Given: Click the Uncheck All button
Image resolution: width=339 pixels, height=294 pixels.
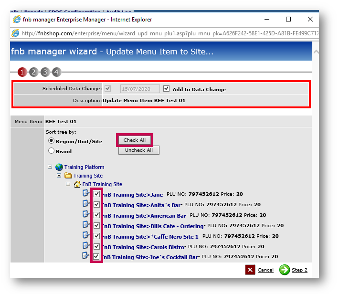Looking at the screenshot, I should click(x=139, y=150).
